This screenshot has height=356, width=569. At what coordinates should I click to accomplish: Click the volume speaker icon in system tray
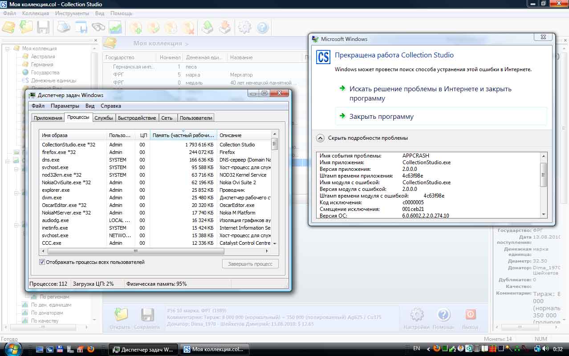pyautogui.click(x=545, y=349)
